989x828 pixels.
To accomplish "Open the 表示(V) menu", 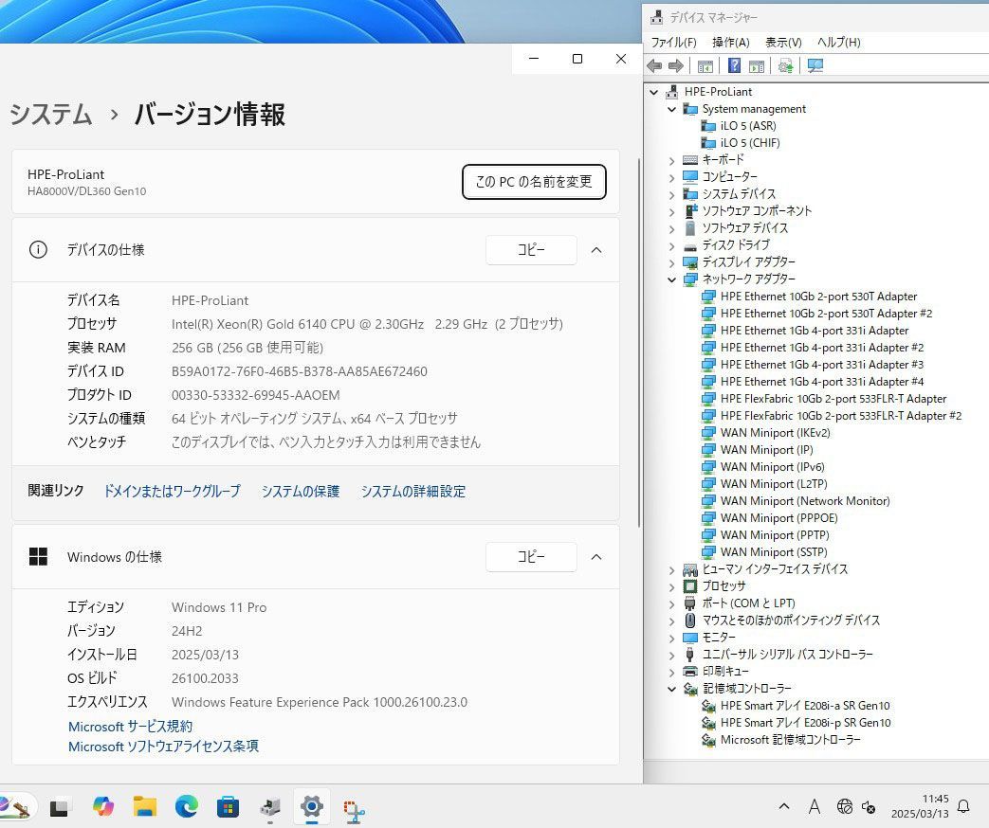I will click(783, 43).
